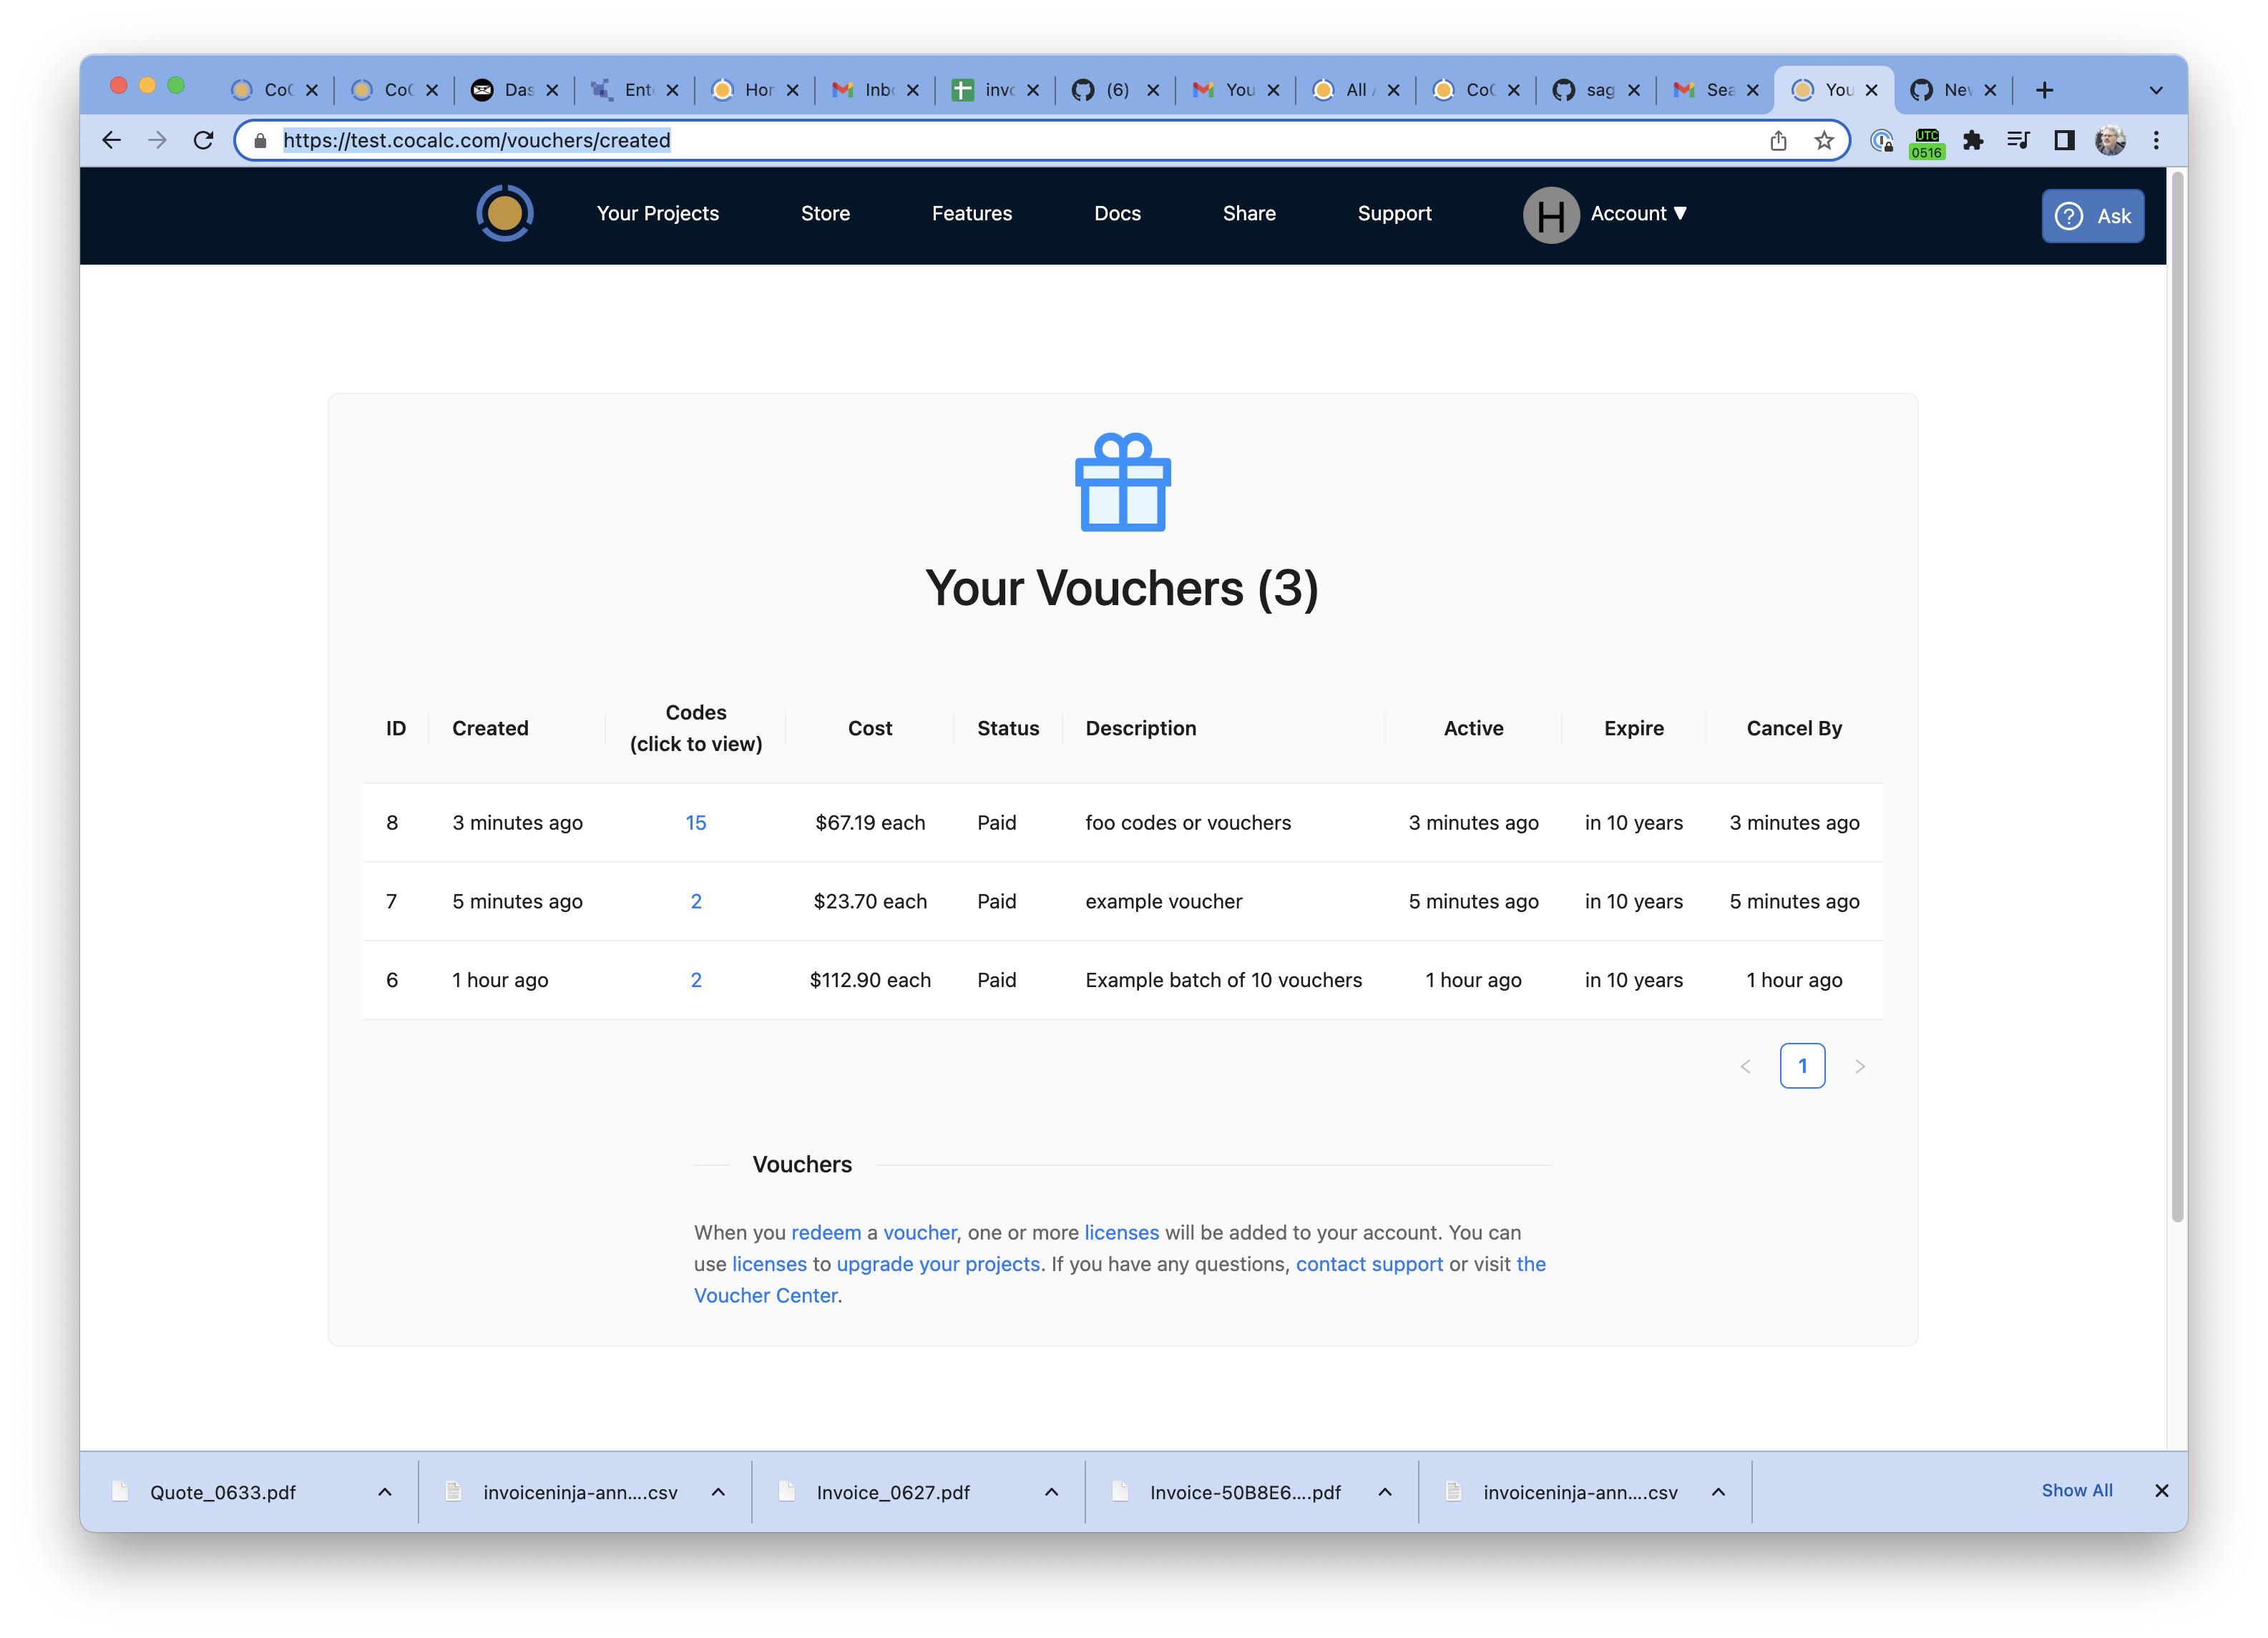Viewport: 2268px width, 1638px height.
Task: Click the browser share icon
Action: click(x=1778, y=140)
